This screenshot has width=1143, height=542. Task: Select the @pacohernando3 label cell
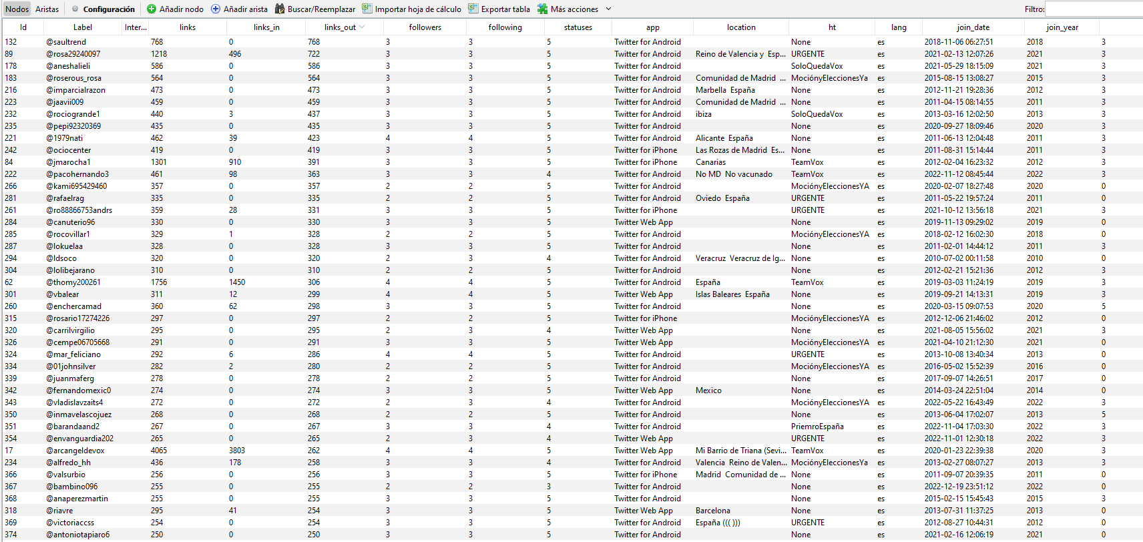pos(77,174)
